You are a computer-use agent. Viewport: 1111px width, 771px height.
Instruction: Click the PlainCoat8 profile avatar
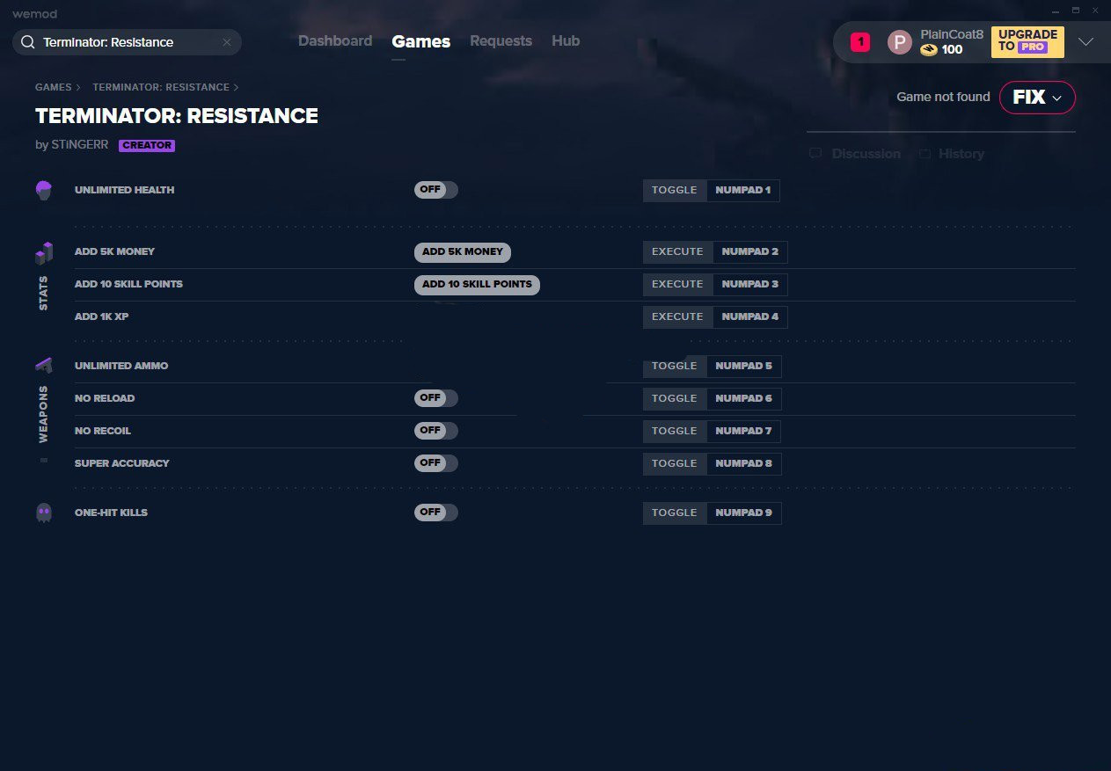coord(899,42)
